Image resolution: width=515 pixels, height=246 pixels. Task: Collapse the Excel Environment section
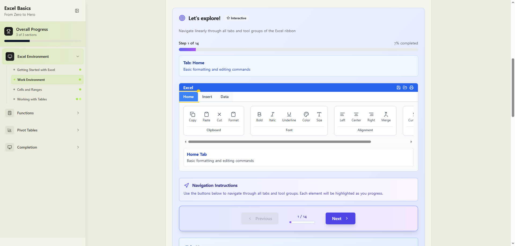78,56
